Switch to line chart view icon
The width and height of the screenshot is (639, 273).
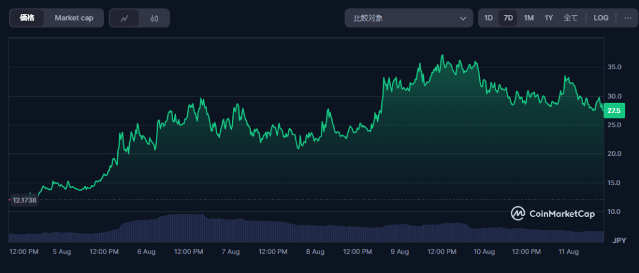pyautogui.click(x=125, y=18)
